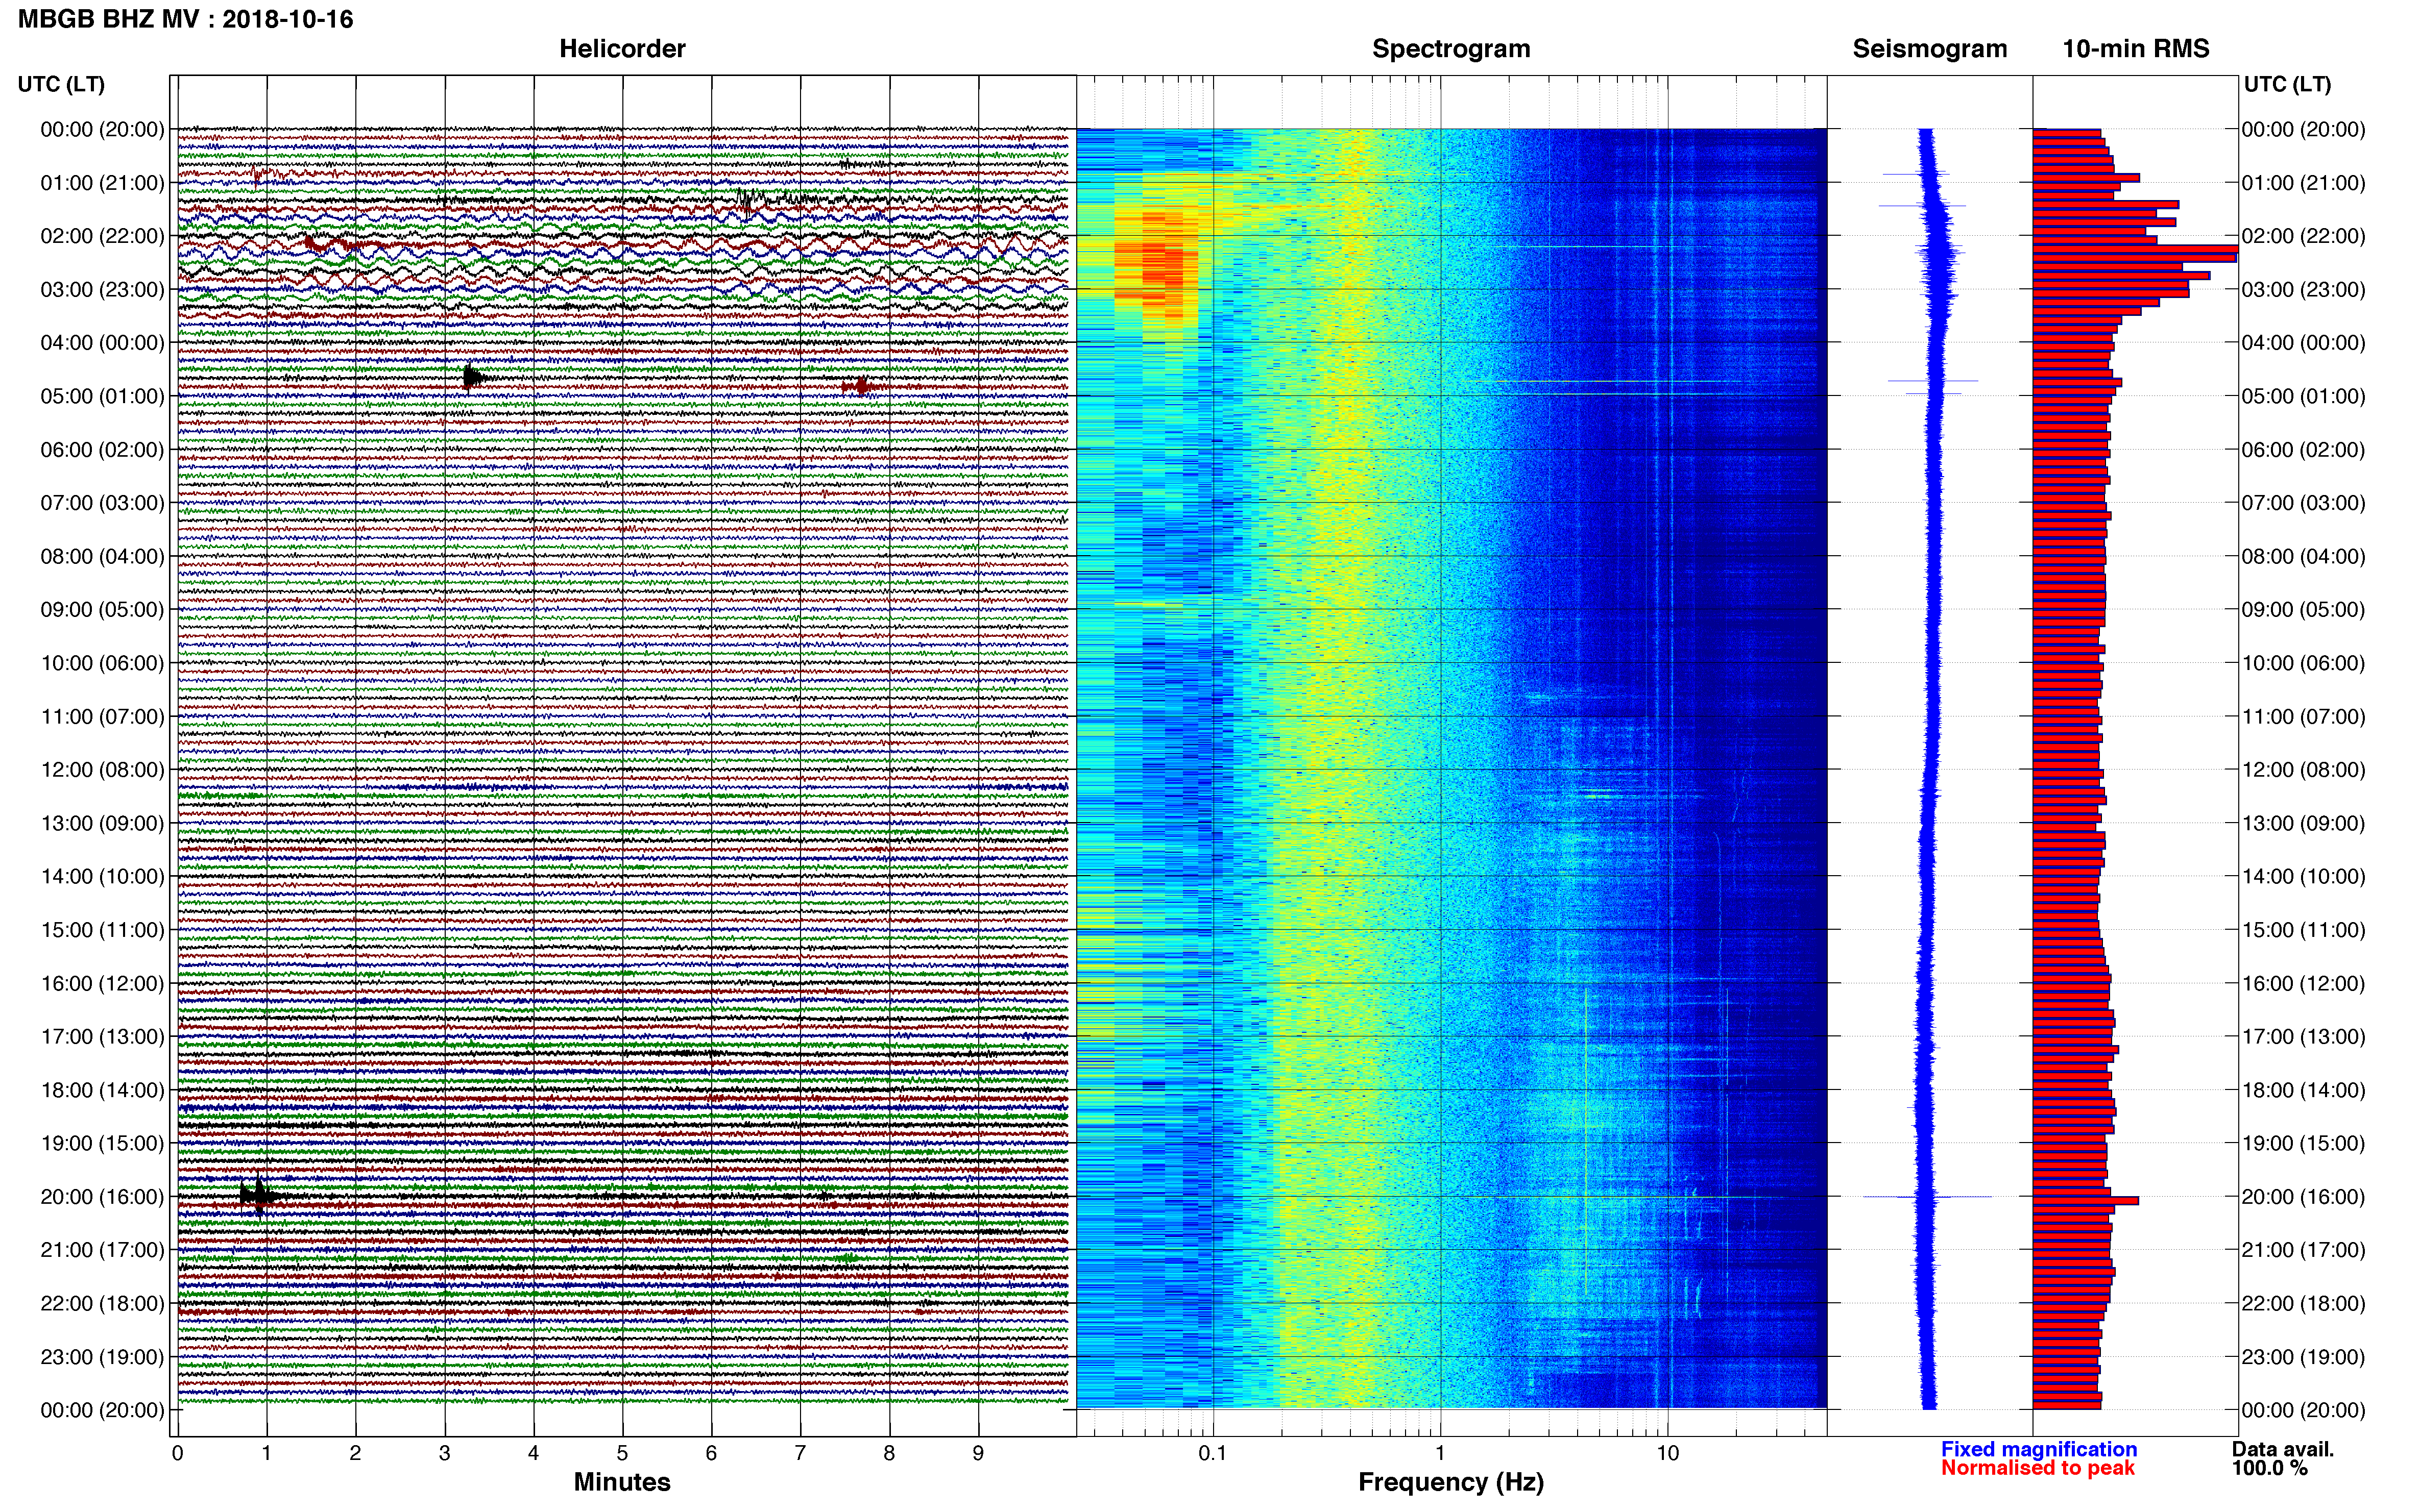
Task: Click the frequency '1' tick label
Action: [x=1440, y=1453]
